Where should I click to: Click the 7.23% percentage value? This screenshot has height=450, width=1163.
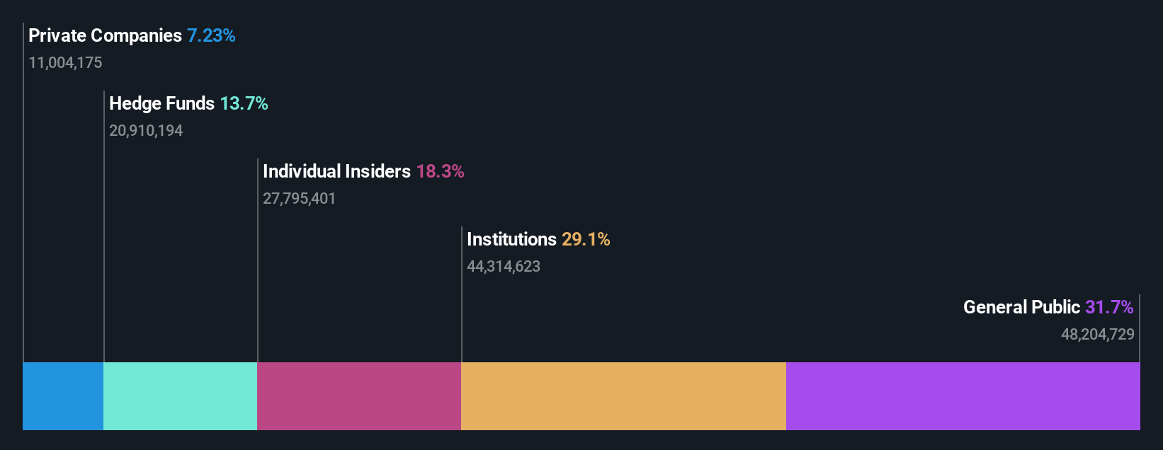[211, 35]
